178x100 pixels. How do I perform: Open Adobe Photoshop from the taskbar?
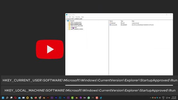point(64,98)
